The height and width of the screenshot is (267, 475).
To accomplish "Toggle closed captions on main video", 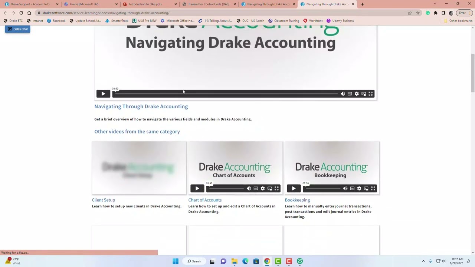I will (350, 94).
